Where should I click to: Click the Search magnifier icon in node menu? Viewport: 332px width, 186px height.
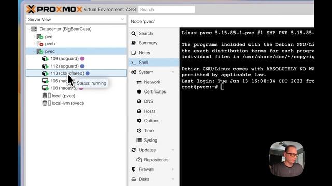[133, 33]
